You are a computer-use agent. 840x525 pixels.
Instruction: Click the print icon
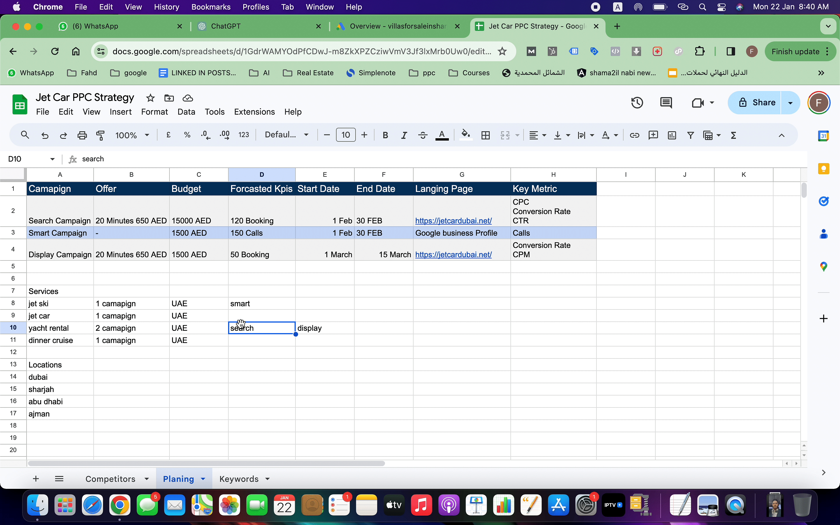tap(82, 135)
